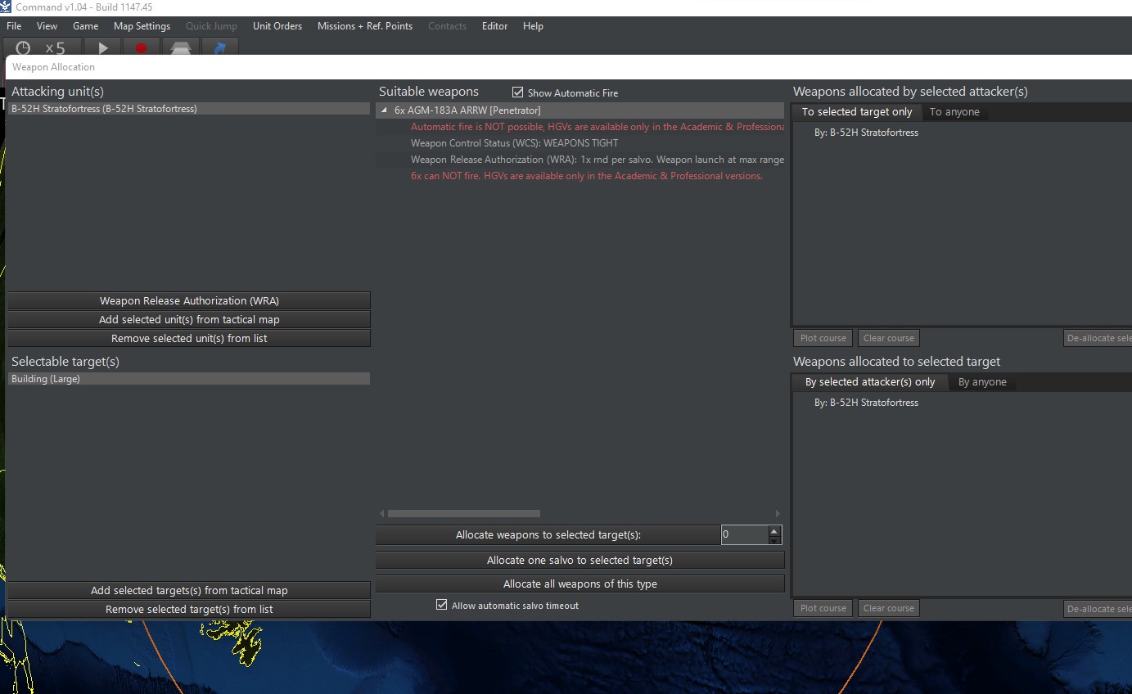
Task: Click the x5 time acceleration control
Action: 56,48
